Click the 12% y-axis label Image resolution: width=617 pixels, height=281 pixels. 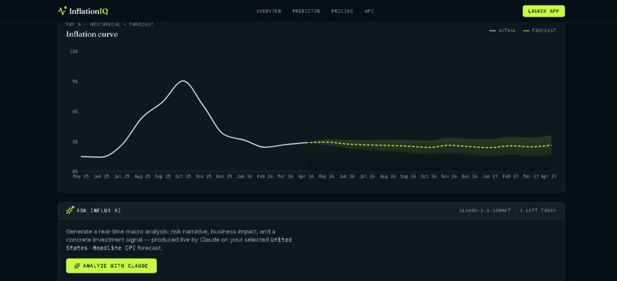73,51
